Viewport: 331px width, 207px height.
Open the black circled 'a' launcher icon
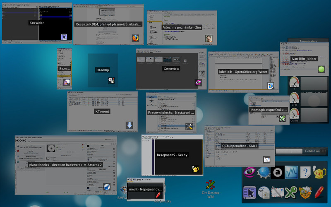click(x=277, y=173)
